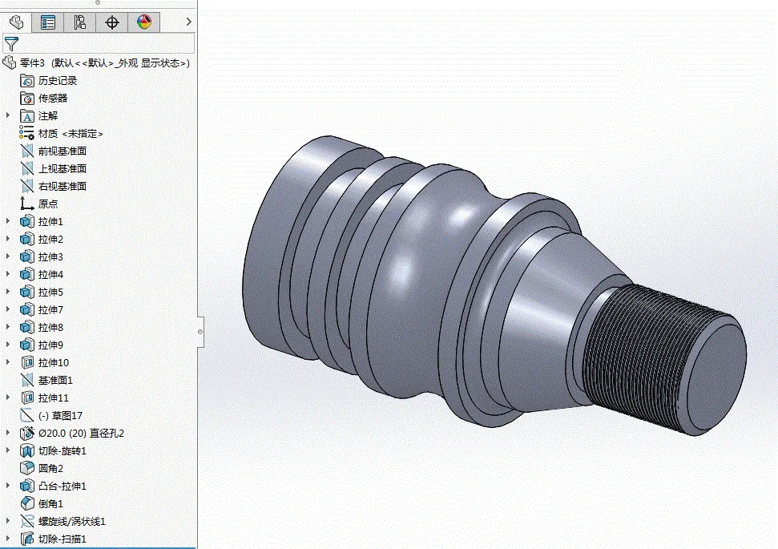Select the 拉伸1 extrude icon
Screen dimensions: 778x549
tap(26, 221)
